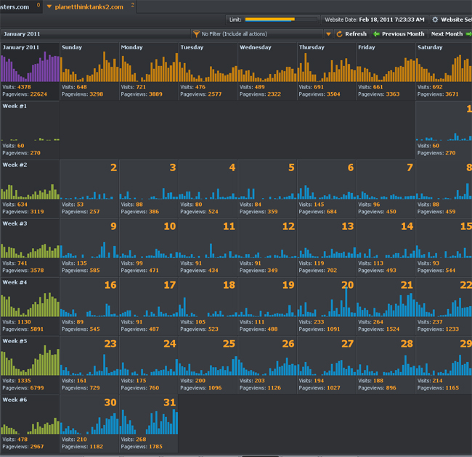Open day 9 with 135 visits
The height and width of the screenshot is (457, 472).
pos(89,247)
